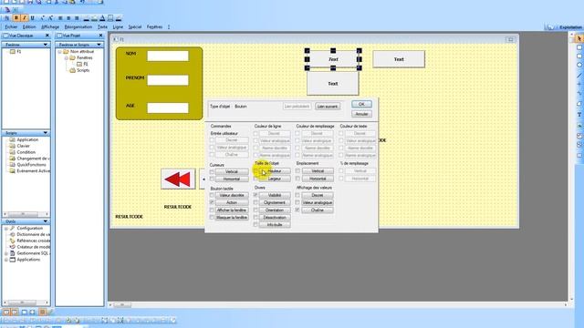Check the Emplacement Vertical checkbox
The image size is (584, 328).
[297, 171]
